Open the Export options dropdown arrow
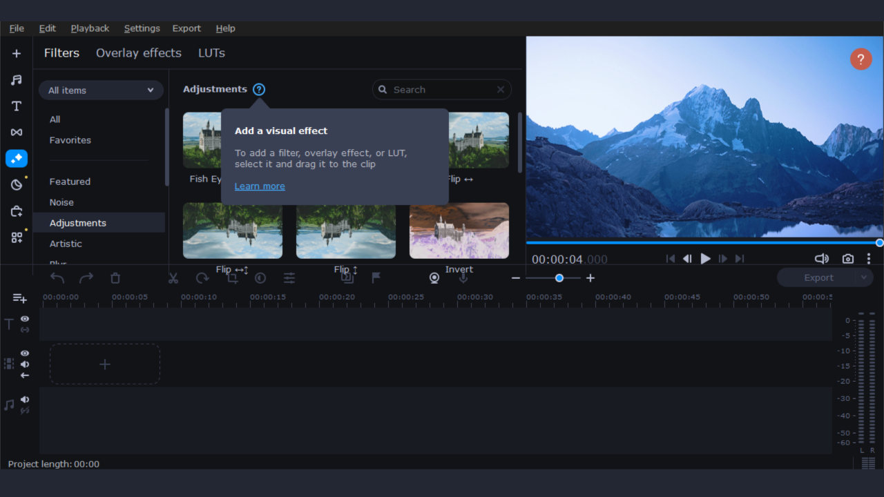This screenshot has width=884, height=497. pyautogui.click(x=864, y=277)
